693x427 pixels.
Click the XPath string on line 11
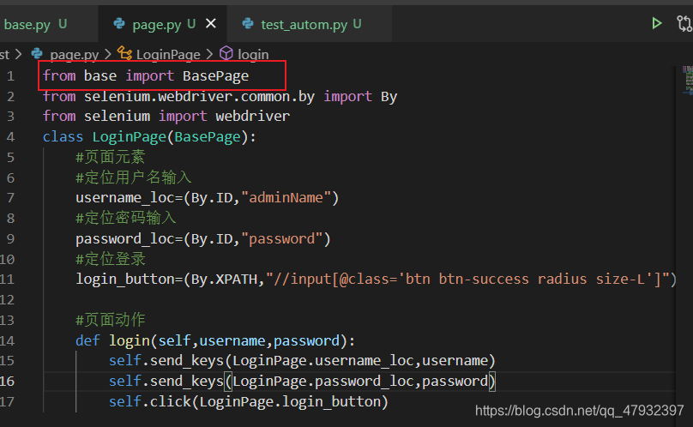[x=467, y=280]
